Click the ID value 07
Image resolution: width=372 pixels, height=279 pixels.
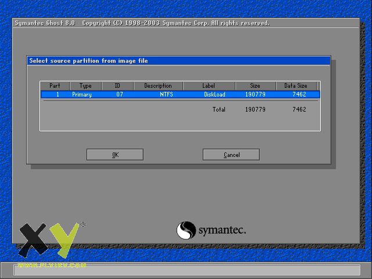pos(120,94)
